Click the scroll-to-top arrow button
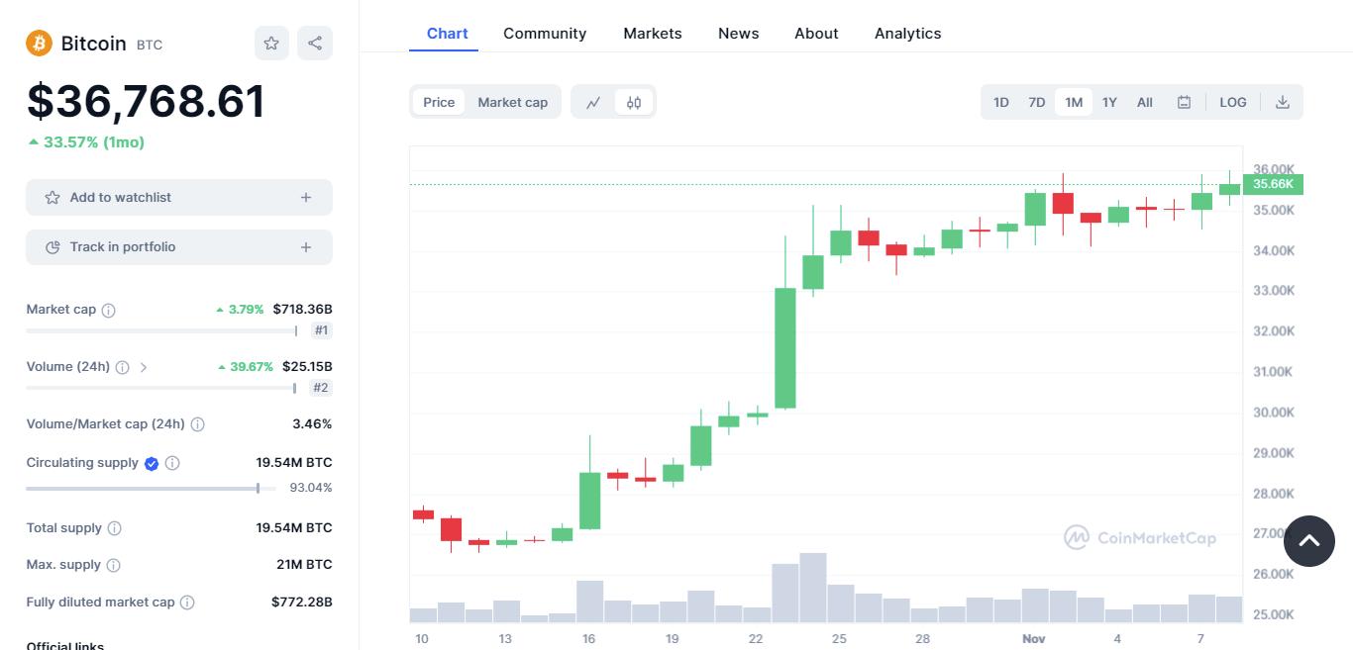 (1309, 541)
